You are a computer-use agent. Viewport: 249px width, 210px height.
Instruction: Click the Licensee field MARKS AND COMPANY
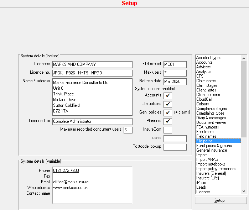(x=92, y=64)
